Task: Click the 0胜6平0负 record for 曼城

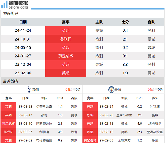Action: (x=155, y=90)
